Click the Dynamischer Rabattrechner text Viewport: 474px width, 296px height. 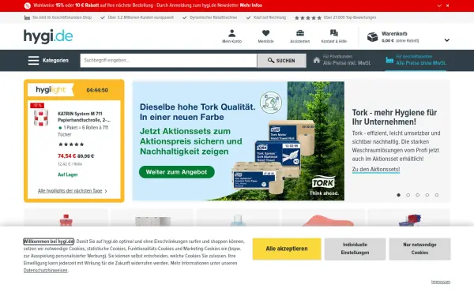pyautogui.click(x=213, y=17)
